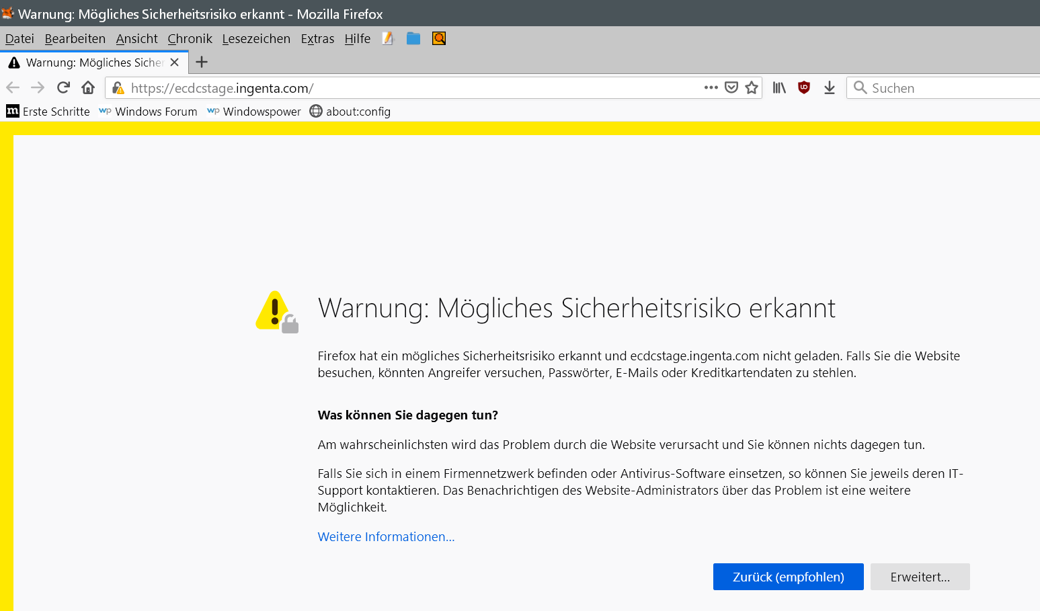Click the connection warning lock icon
The height and width of the screenshot is (611, 1040).
coord(118,88)
